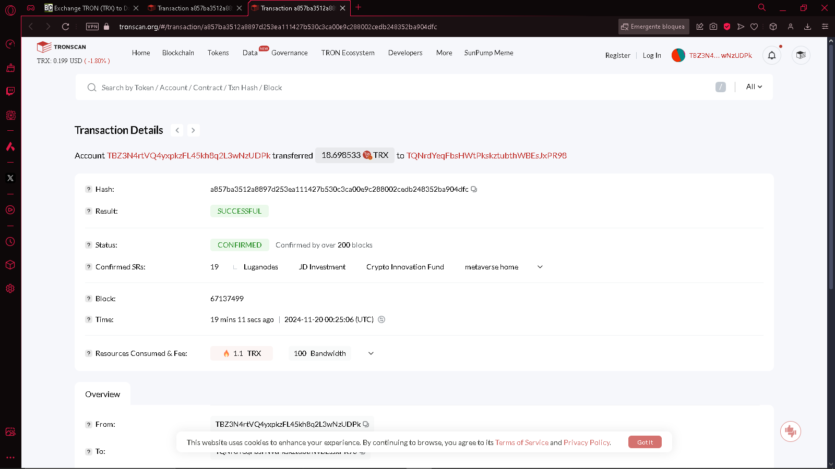The image size is (835, 469).
Task: Go to previous transaction arrow
Action: 177,130
